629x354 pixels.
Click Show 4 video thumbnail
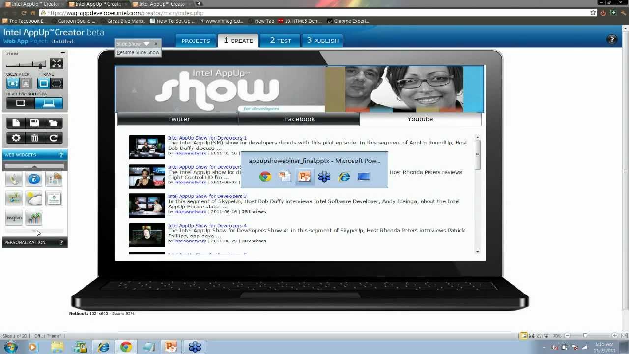(x=147, y=235)
